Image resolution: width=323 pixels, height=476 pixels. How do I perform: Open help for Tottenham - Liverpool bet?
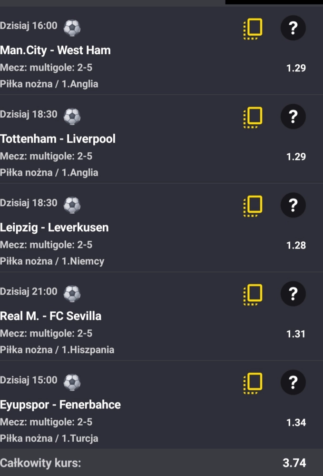coord(293,117)
